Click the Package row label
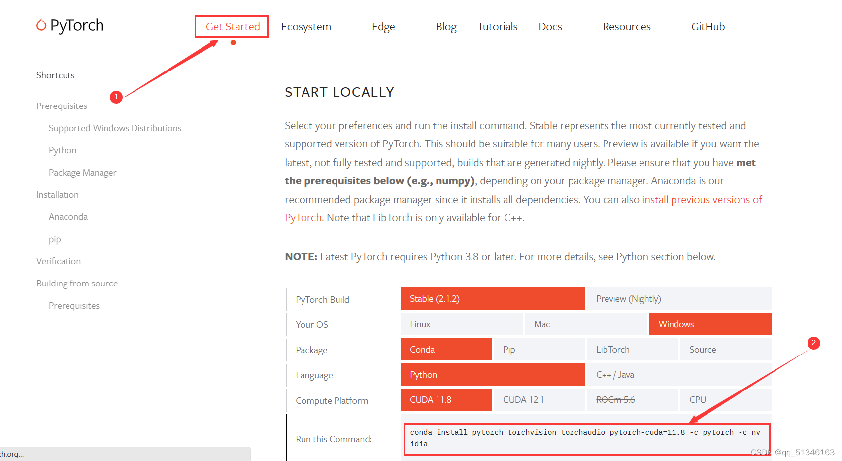The width and height of the screenshot is (842, 461). point(311,350)
